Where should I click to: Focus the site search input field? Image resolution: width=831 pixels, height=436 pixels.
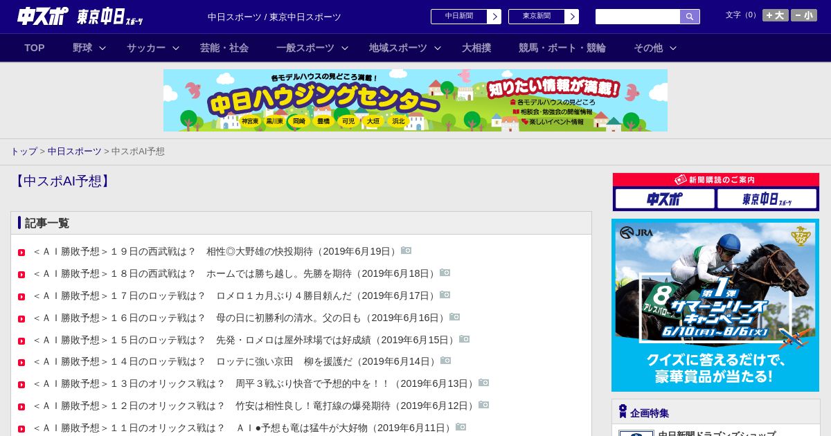point(638,17)
